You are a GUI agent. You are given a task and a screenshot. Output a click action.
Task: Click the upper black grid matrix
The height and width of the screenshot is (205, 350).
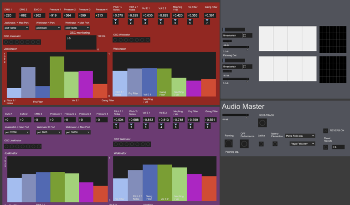click(x=333, y=40)
